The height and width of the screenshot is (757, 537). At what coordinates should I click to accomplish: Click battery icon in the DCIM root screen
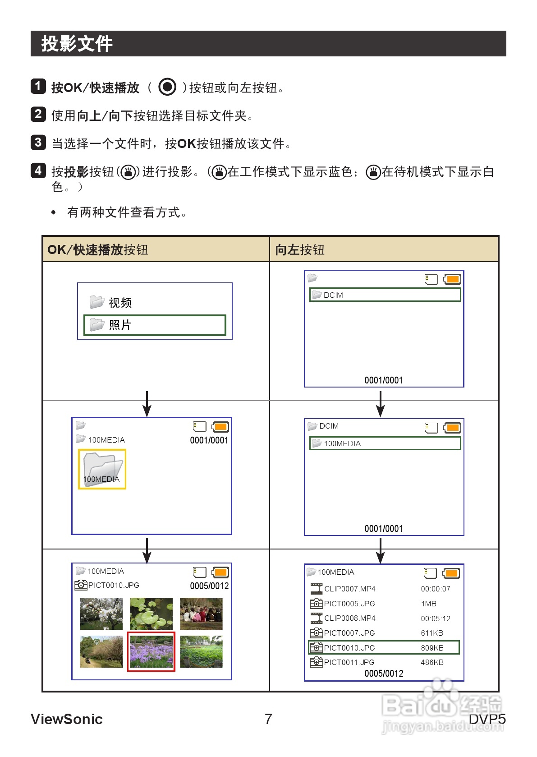pos(452,279)
